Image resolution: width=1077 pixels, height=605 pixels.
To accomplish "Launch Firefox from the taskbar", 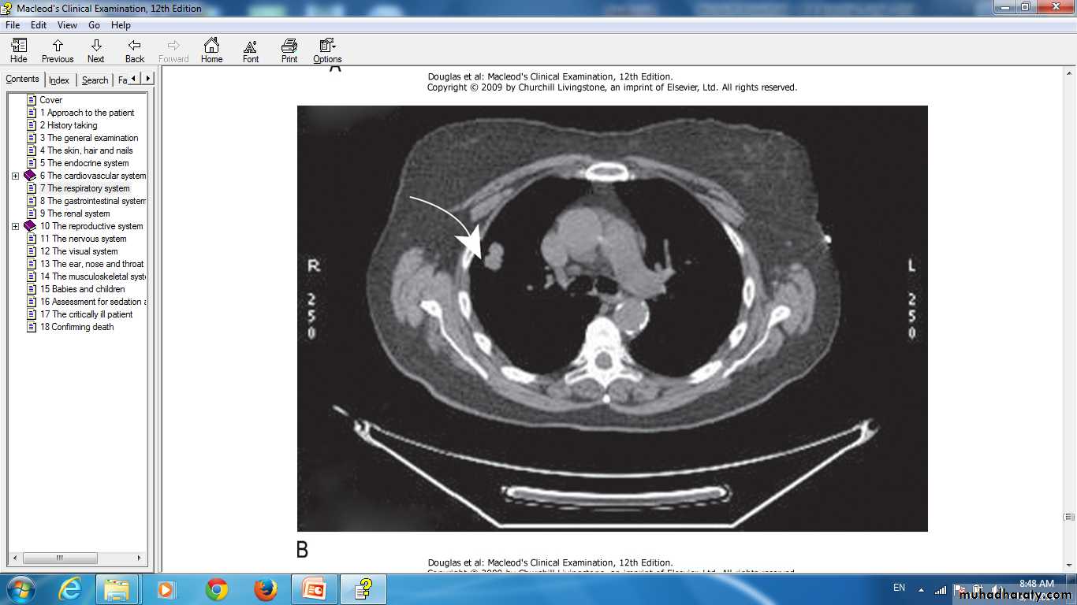I will tap(266, 589).
